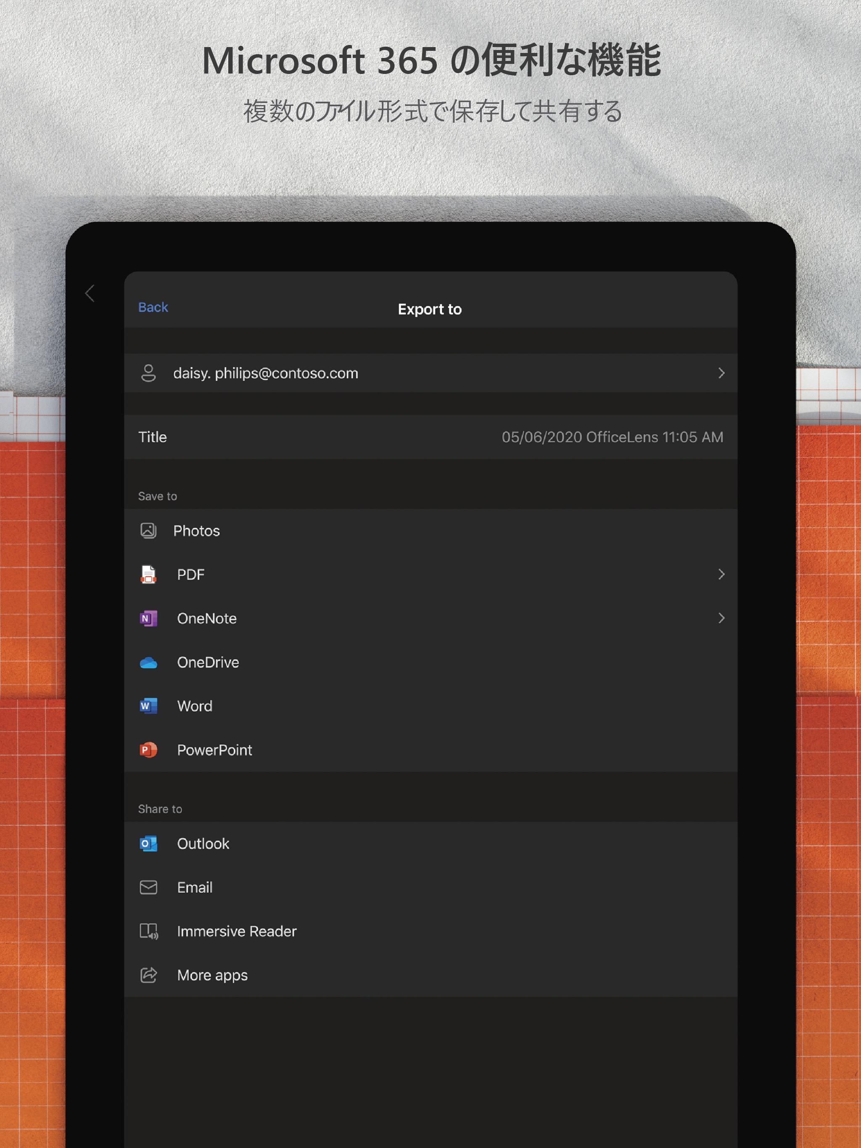The height and width of the screenshot is (1148, 861).
Task: Tap the More apps share icon
Action: (148, 975)
